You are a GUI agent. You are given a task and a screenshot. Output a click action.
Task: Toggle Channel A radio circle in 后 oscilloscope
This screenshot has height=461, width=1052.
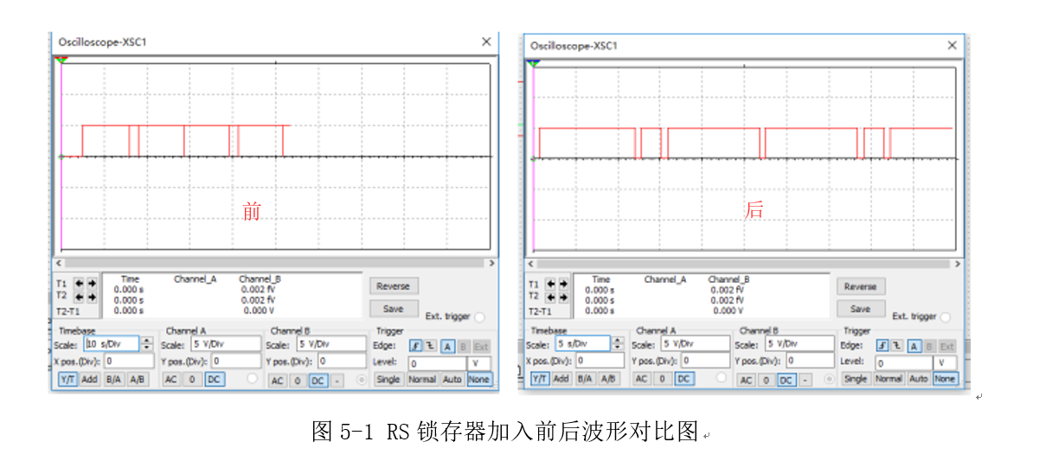[x=722, y=378]
